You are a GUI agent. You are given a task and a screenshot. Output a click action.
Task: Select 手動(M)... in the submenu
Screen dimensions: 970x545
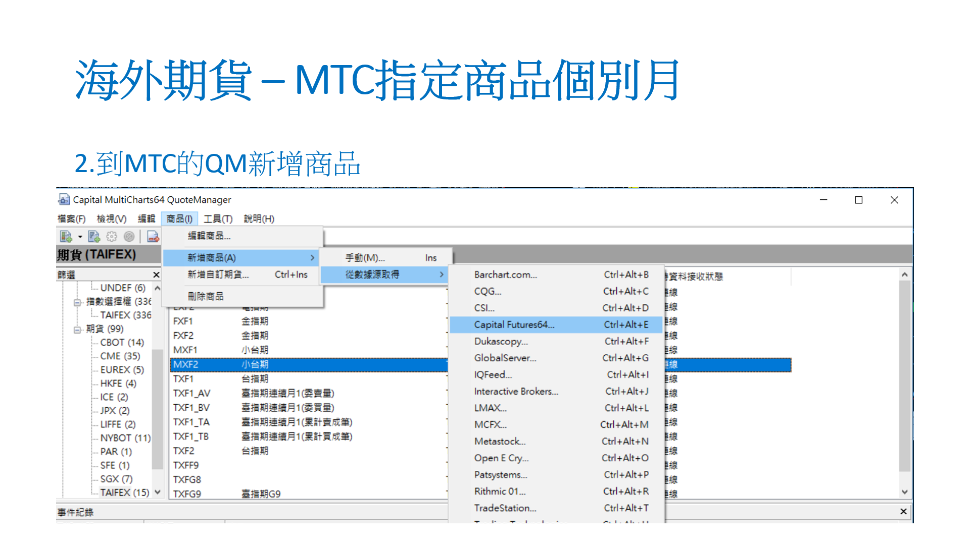[386, 258]
